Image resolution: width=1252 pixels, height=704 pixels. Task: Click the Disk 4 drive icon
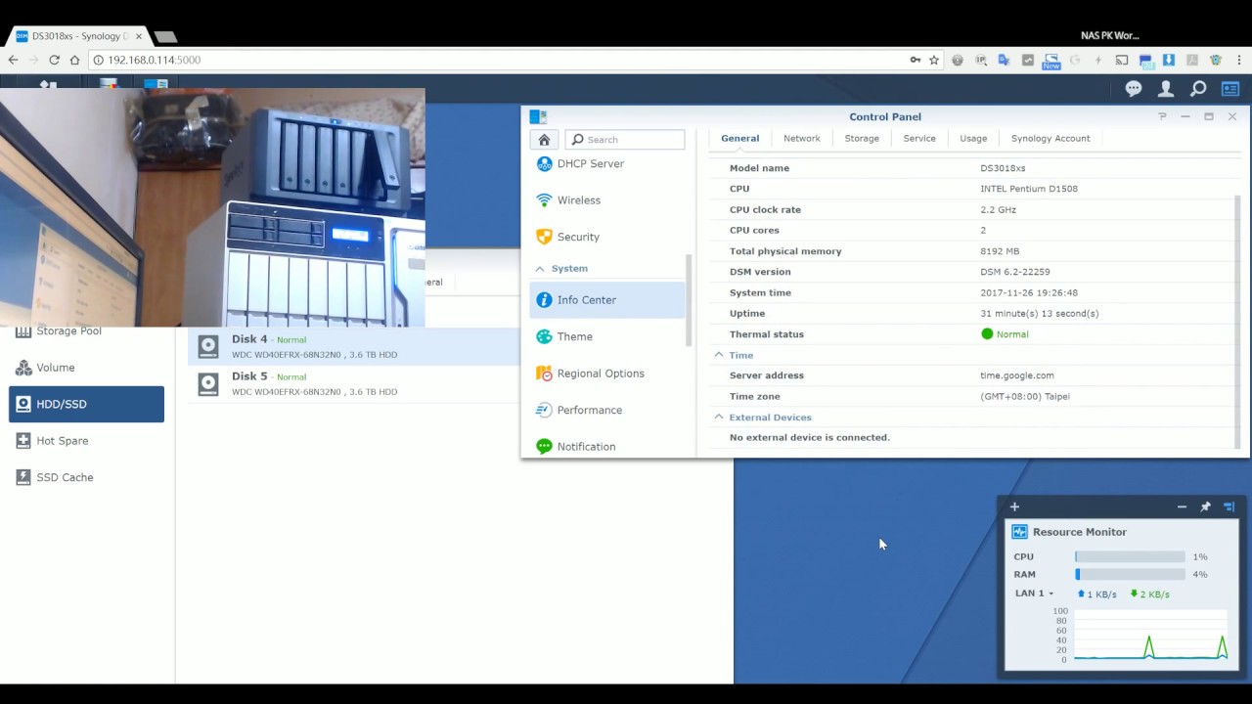click(208, 346)
